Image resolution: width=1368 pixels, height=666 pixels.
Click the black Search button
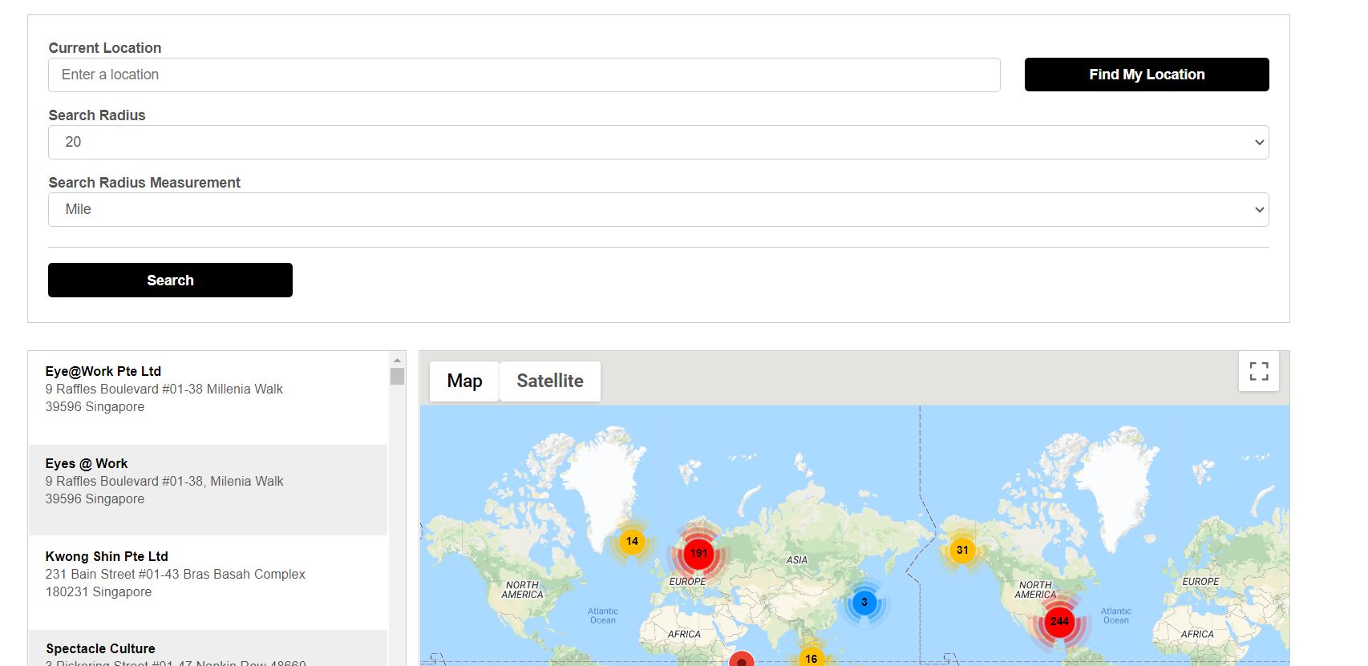(x=170, y=280)
